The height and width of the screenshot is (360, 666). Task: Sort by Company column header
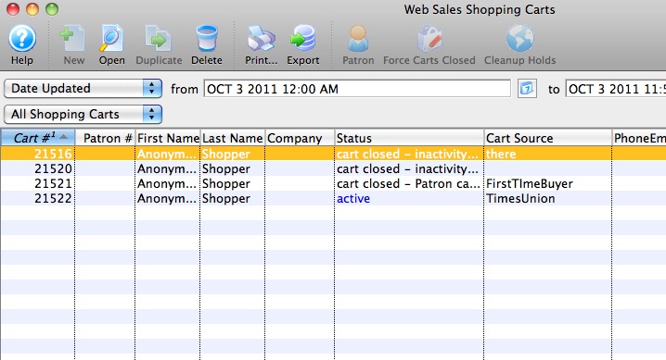(x=300, y=138)
